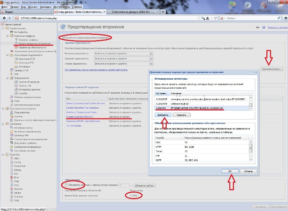The image size is (288, 211).
Task: Collapse the Журналы tree node
Action: pos(3,154)
